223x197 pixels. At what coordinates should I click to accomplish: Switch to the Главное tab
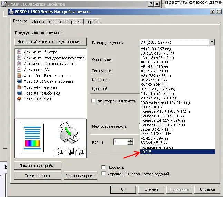click(20, 21)
